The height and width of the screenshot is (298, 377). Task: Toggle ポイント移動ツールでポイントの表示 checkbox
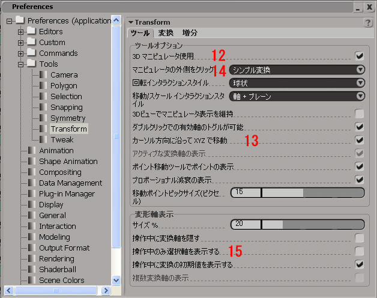[x=360, y=166]
